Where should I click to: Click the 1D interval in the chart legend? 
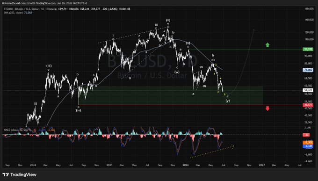point(43,9)
